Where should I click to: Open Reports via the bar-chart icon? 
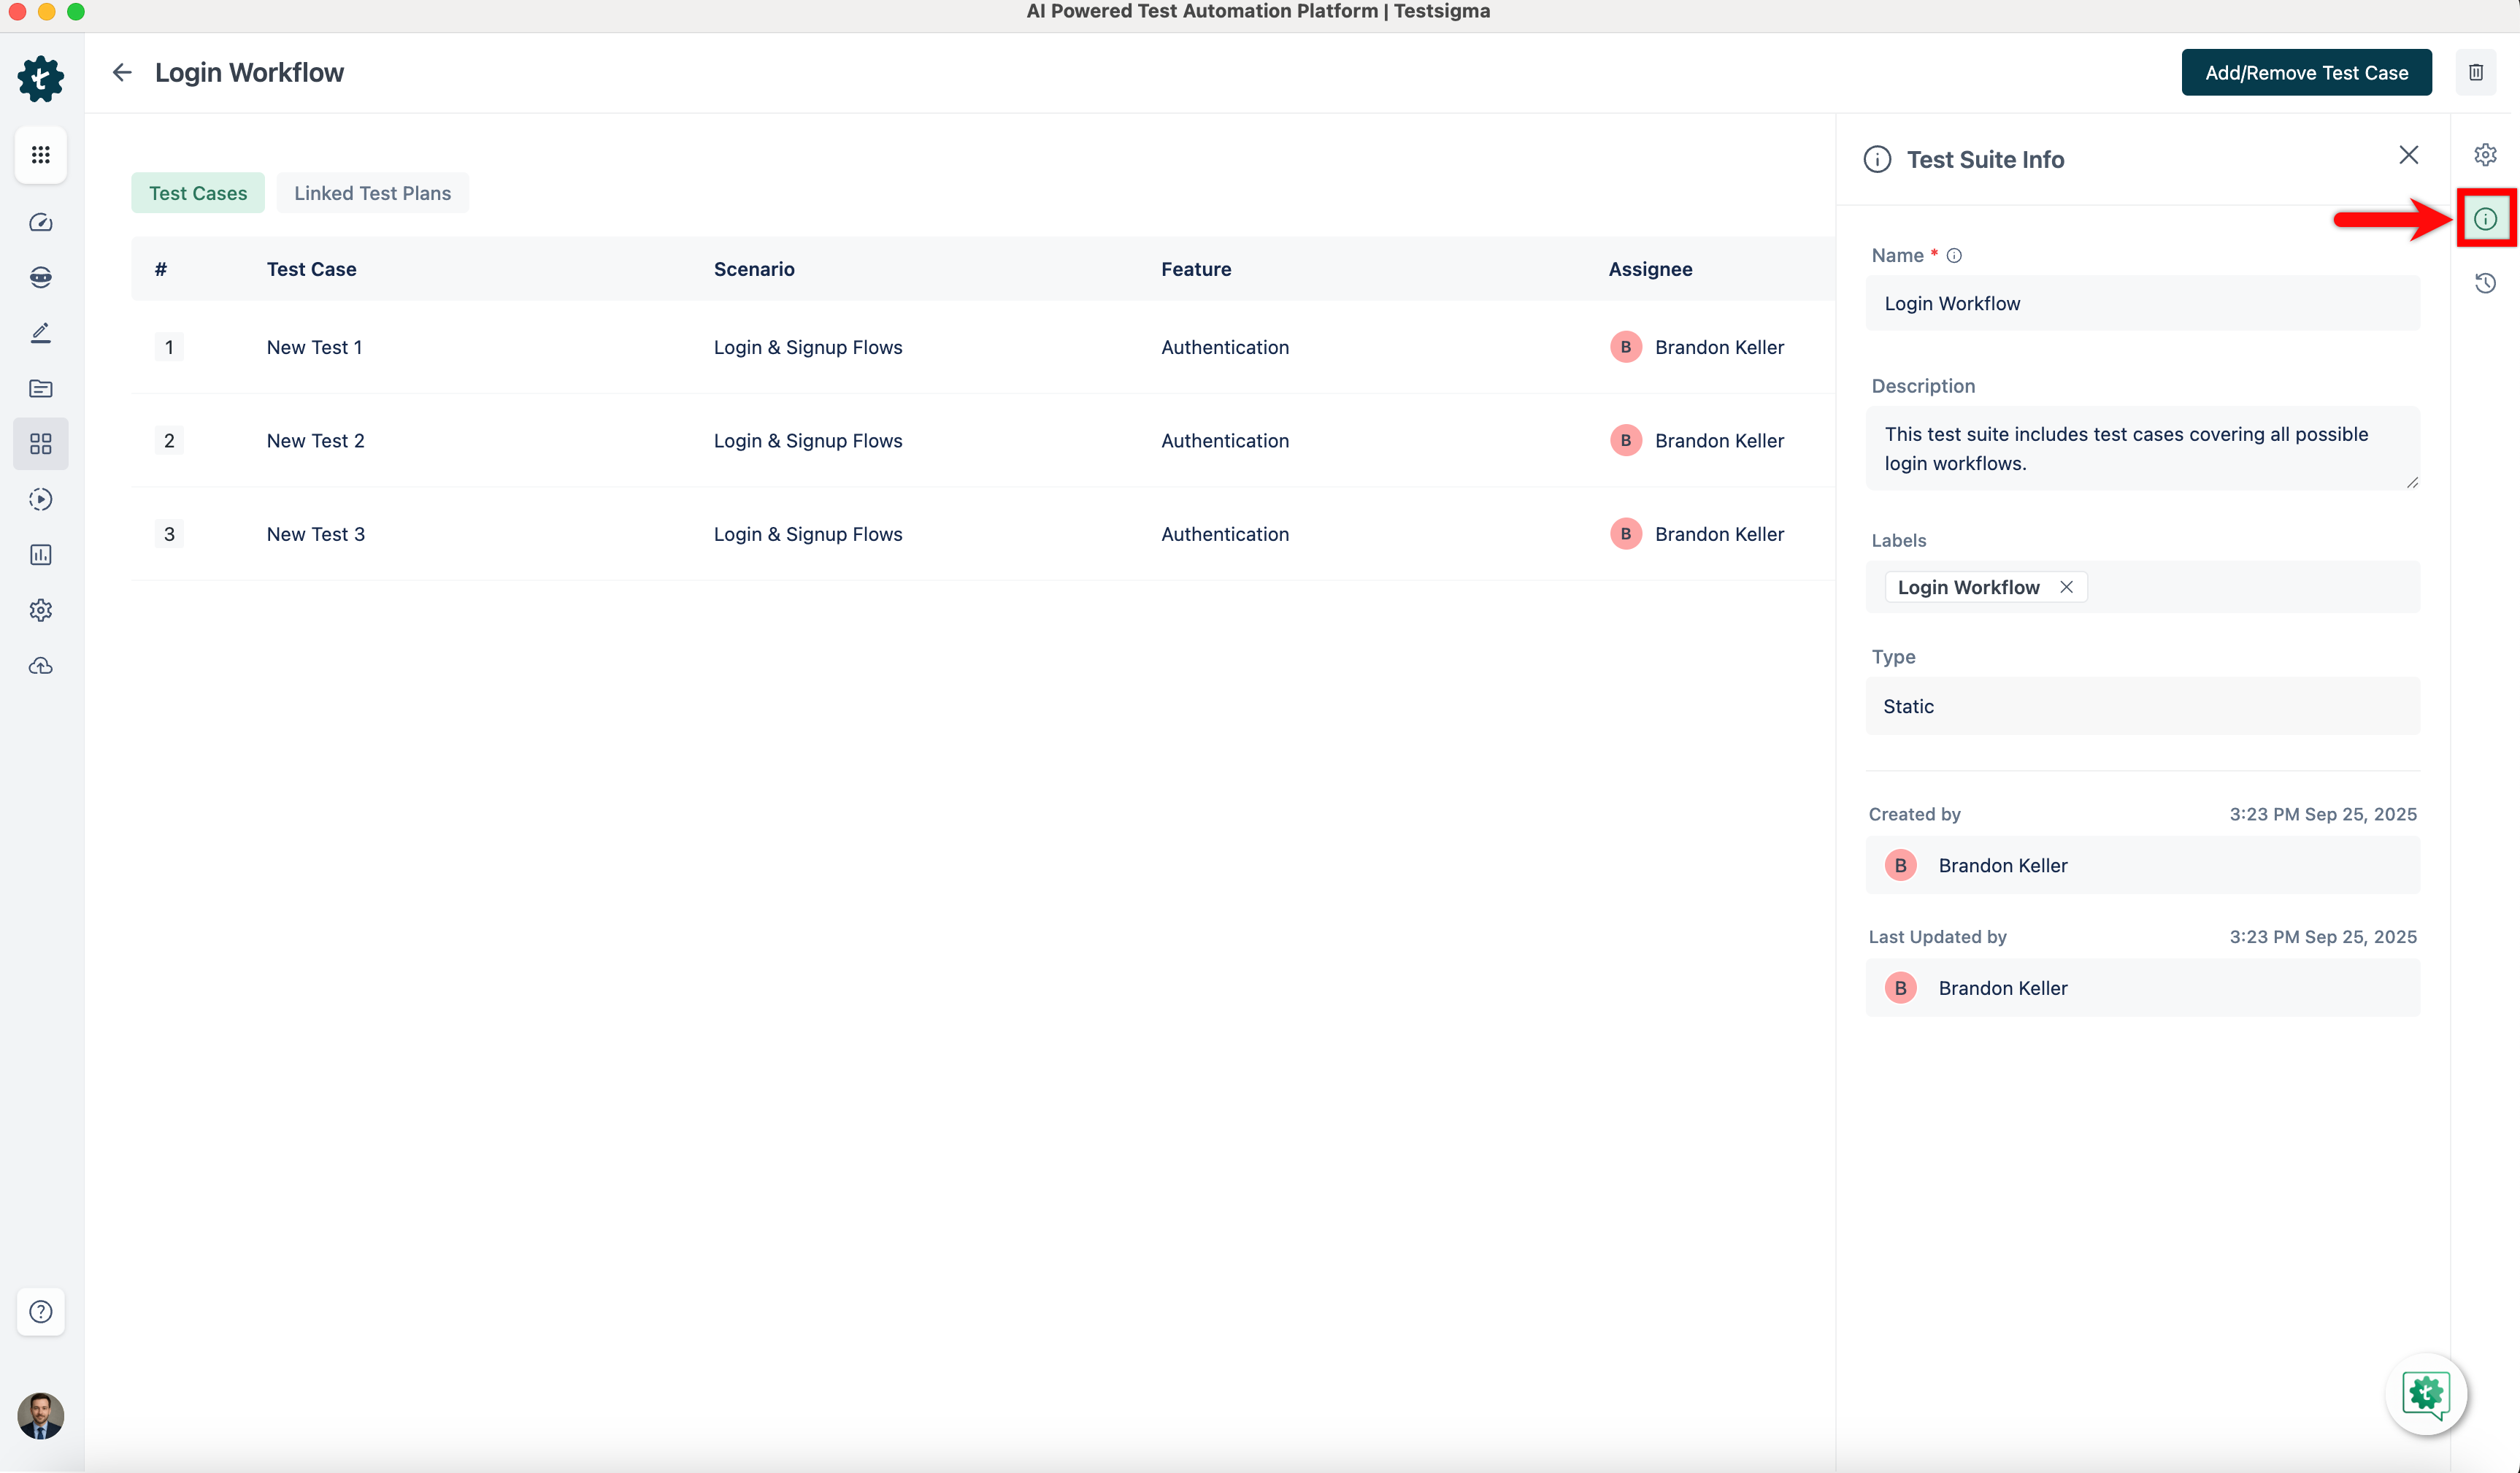(x=40, y=554)
